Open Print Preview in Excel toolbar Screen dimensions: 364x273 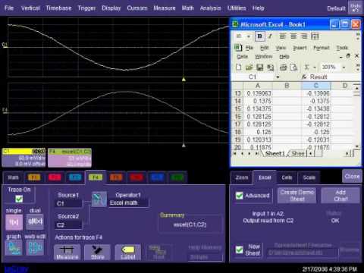point(293,67)
